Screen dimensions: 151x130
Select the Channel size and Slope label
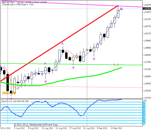(x=18, y=4)
